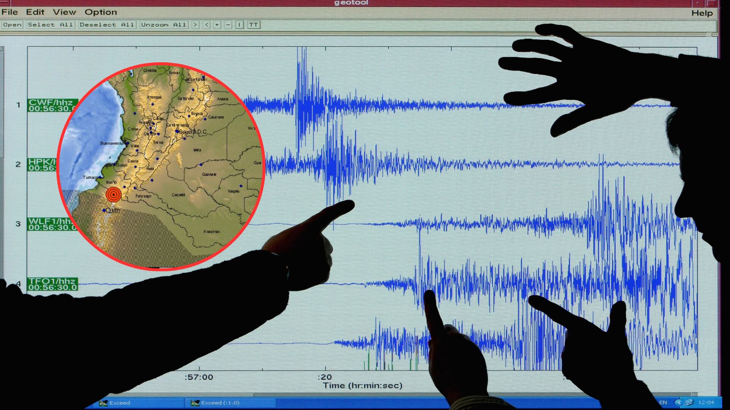
Task: Select the zoom in (+) tool
Action: (217, 25)
